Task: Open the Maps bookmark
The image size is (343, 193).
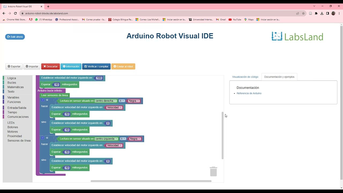Action: [x=249, y=20]
